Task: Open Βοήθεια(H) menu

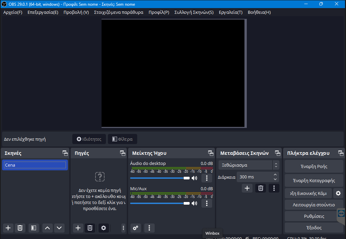Action: pos(259,12)
